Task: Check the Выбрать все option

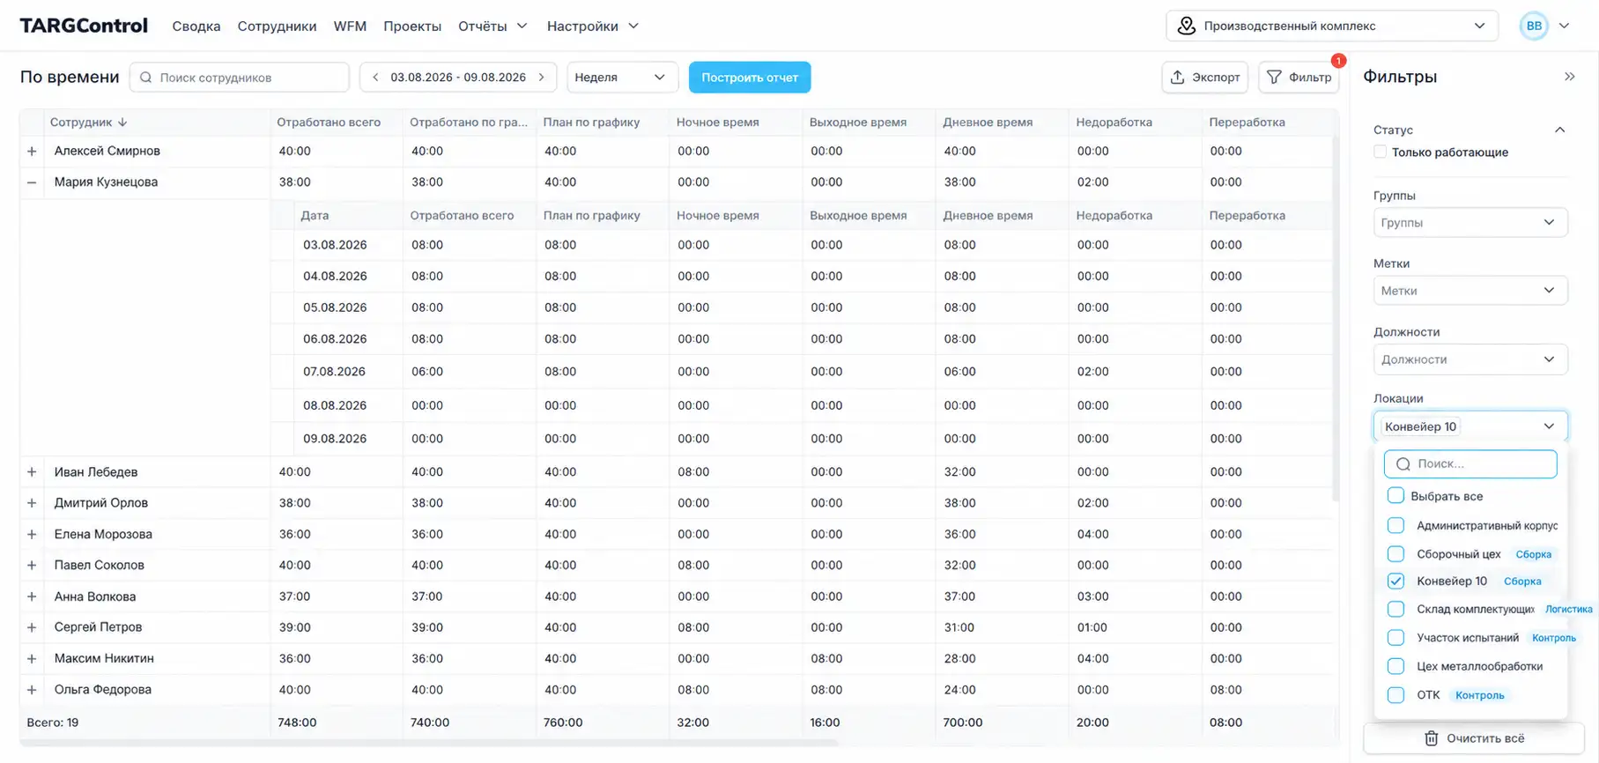Action: click(1395, 496)
